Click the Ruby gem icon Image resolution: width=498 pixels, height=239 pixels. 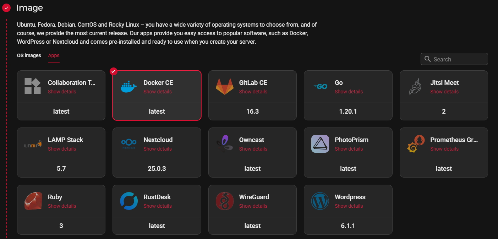click(33, 201)
